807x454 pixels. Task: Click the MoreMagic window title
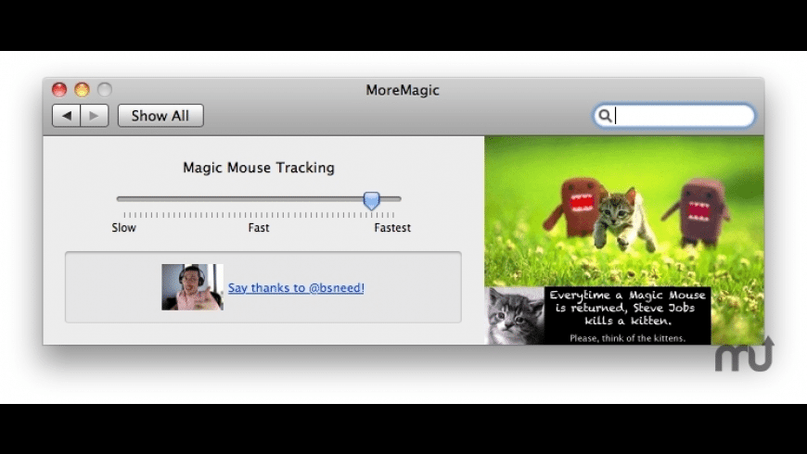pyautogui.click(x=403, y=90)
